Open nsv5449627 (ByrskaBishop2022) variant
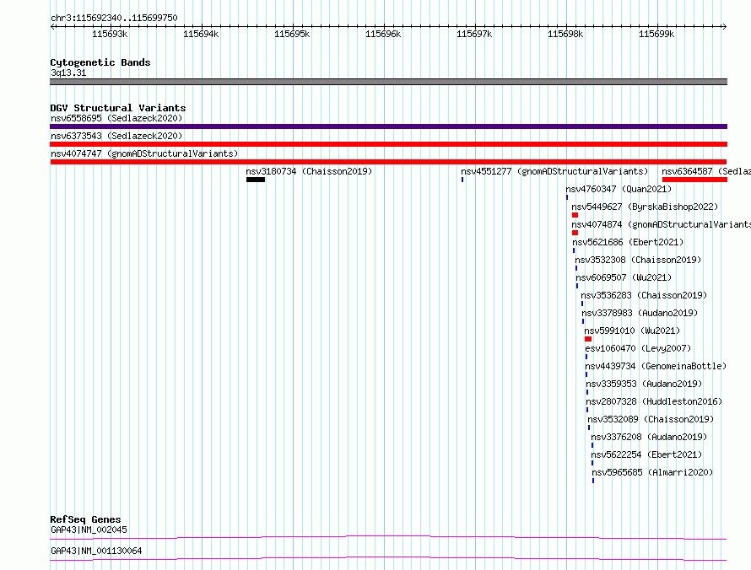The image size is (751, 570). coord(645,207)
